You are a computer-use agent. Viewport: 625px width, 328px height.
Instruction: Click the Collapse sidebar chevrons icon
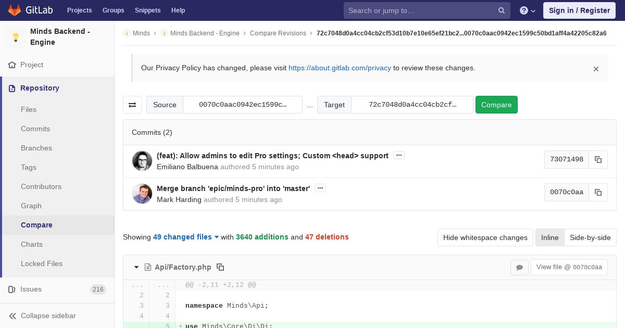(12, 316)
